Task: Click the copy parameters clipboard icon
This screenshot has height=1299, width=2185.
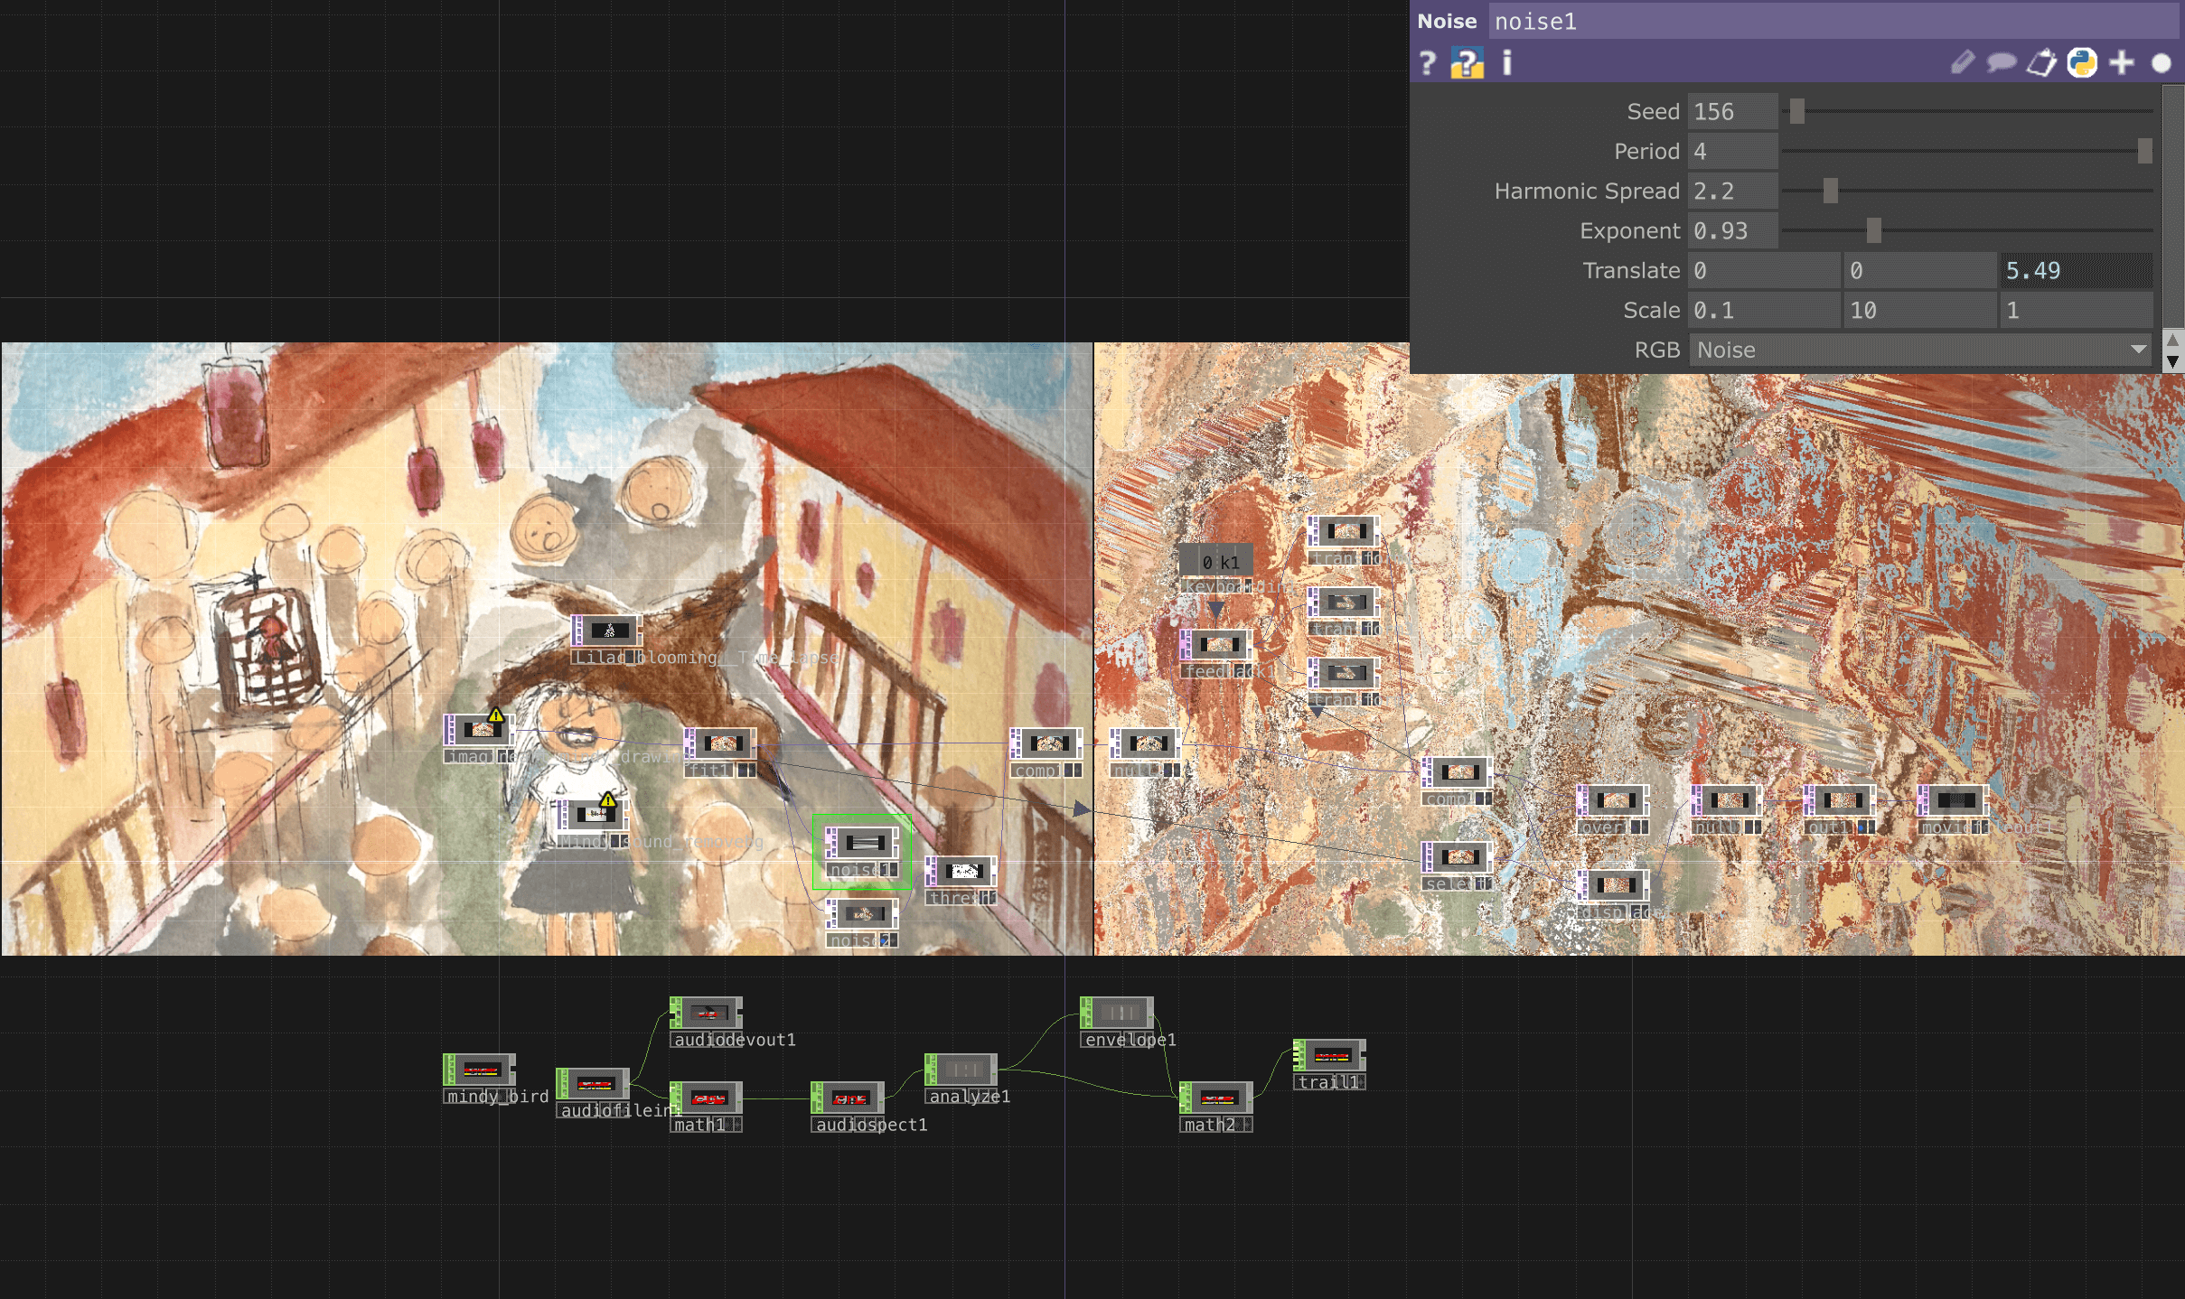Action: (x=2040, y=63)
